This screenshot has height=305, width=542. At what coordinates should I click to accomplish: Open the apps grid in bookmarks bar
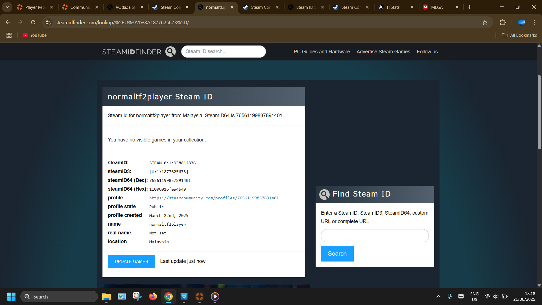coord(9,35)
